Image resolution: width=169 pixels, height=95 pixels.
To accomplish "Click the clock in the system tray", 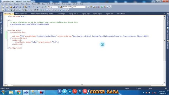I will [162, 93].
